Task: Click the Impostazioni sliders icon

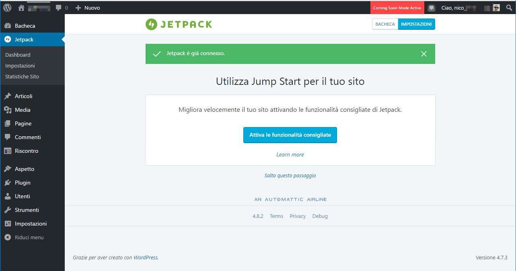Action: [8, 224]
